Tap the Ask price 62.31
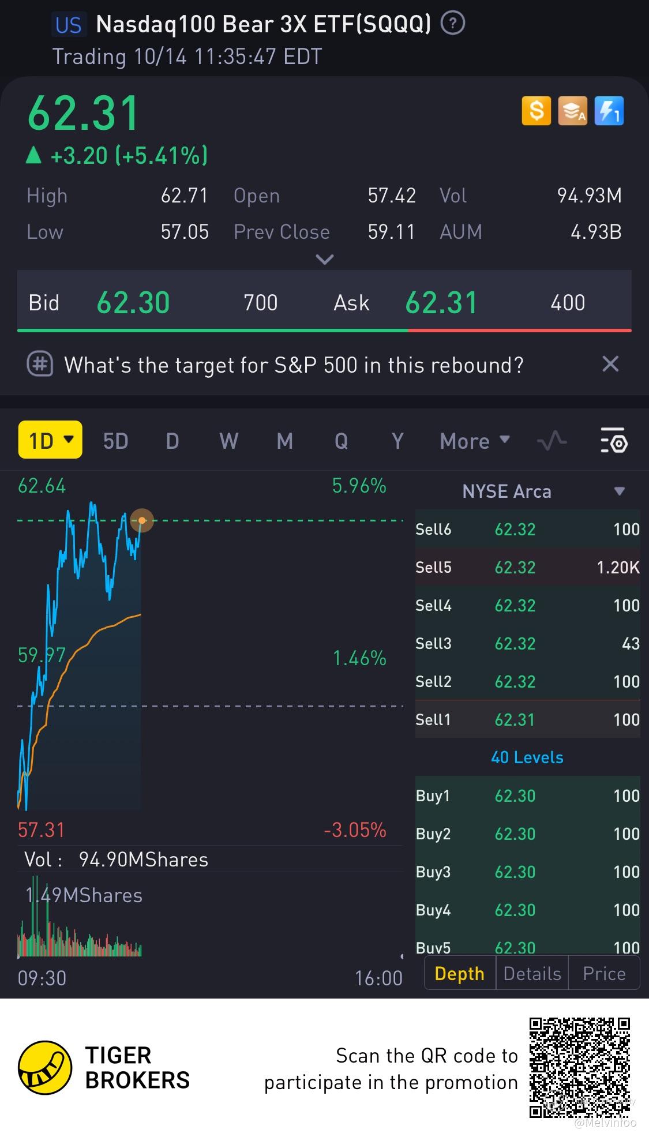 tap(441, 302)
